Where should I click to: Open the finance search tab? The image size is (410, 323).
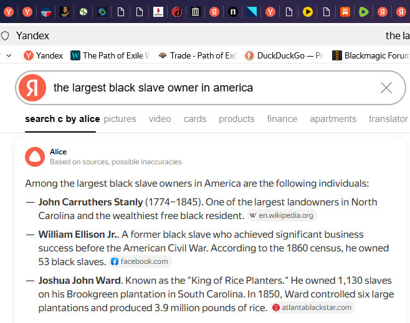click(282, 119)
